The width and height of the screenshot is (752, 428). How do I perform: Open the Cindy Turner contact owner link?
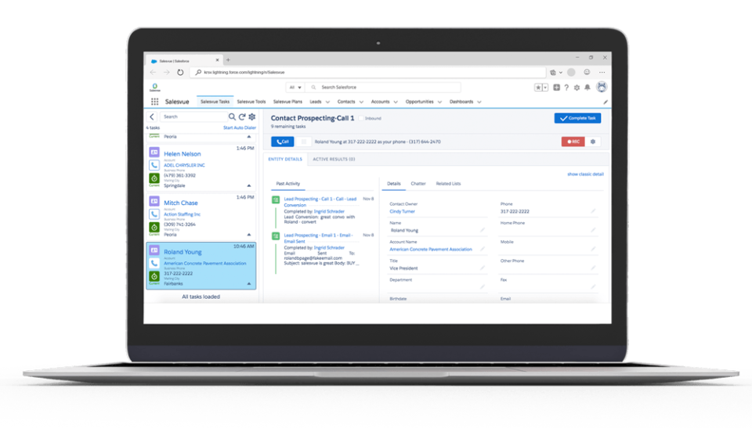coord(402,211)
